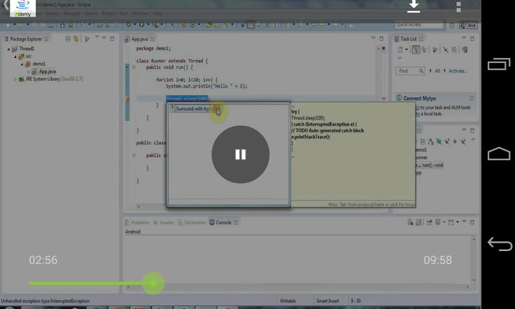The image size is (515, 309).
Task: Click the Run toolbar button
Action: point(142,24)
